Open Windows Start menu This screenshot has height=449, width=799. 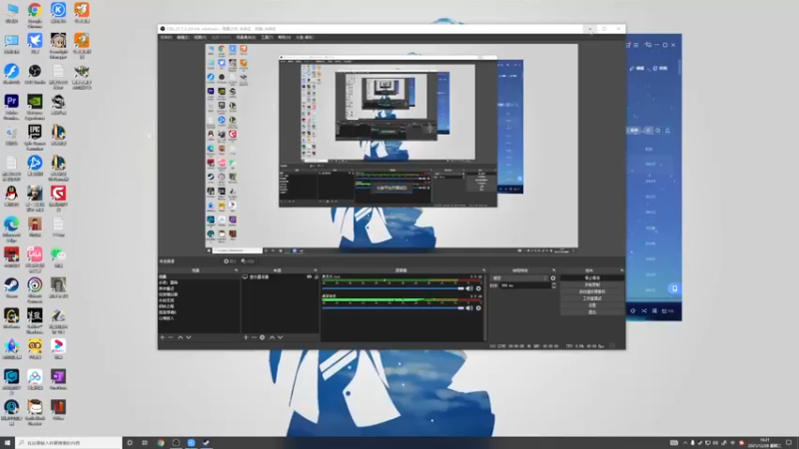point(7,443)
